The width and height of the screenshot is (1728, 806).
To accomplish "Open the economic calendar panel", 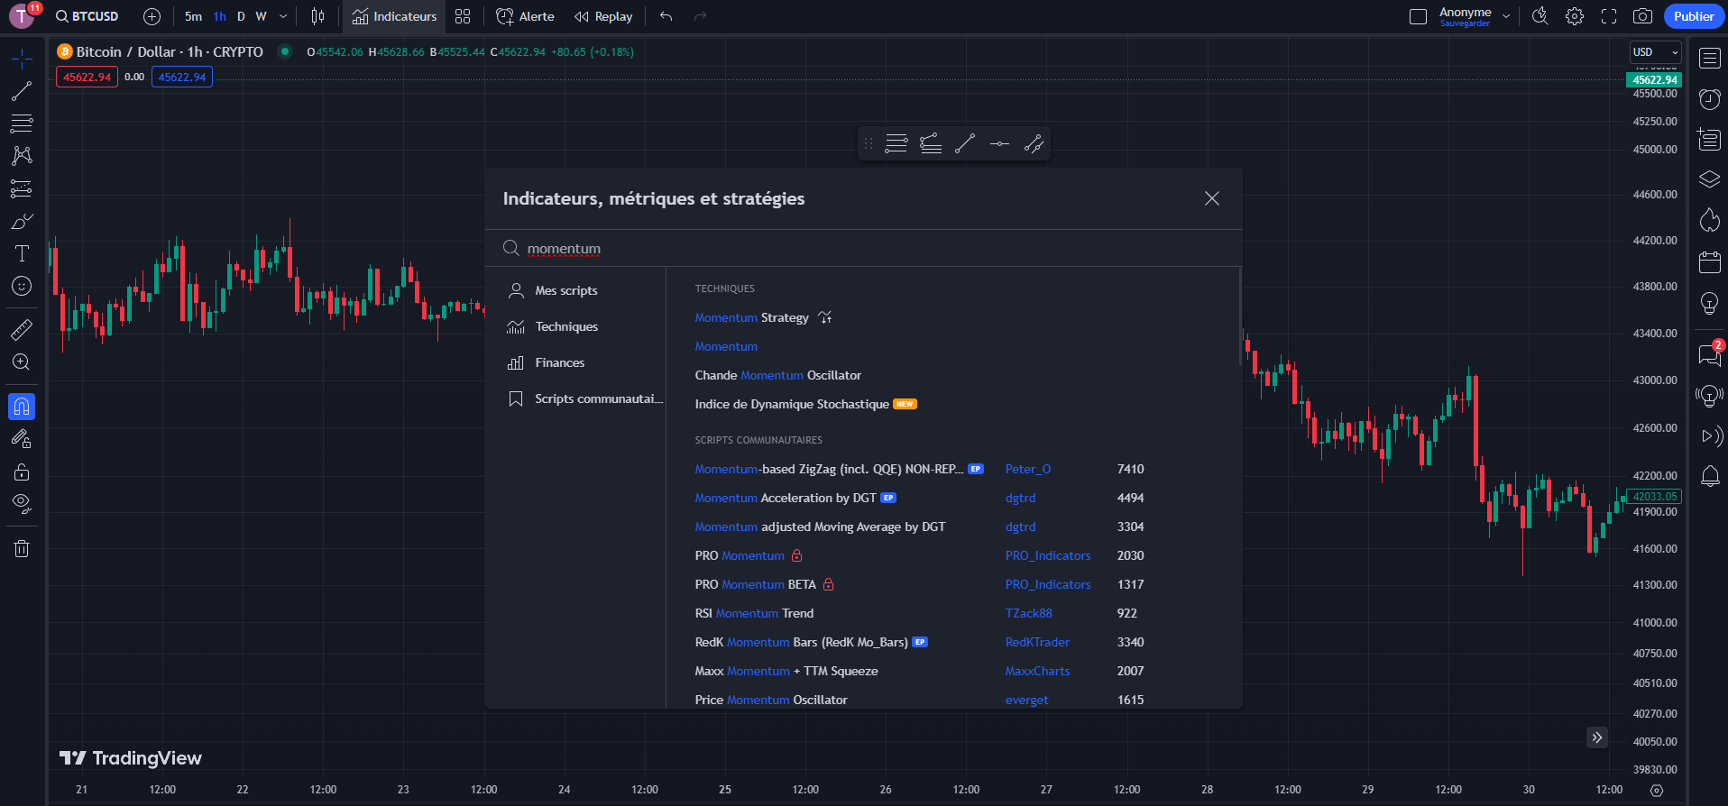I will (x=1709, y=262).
